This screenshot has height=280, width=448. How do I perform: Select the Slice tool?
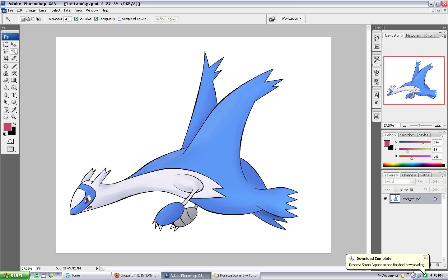click(14, 58)
